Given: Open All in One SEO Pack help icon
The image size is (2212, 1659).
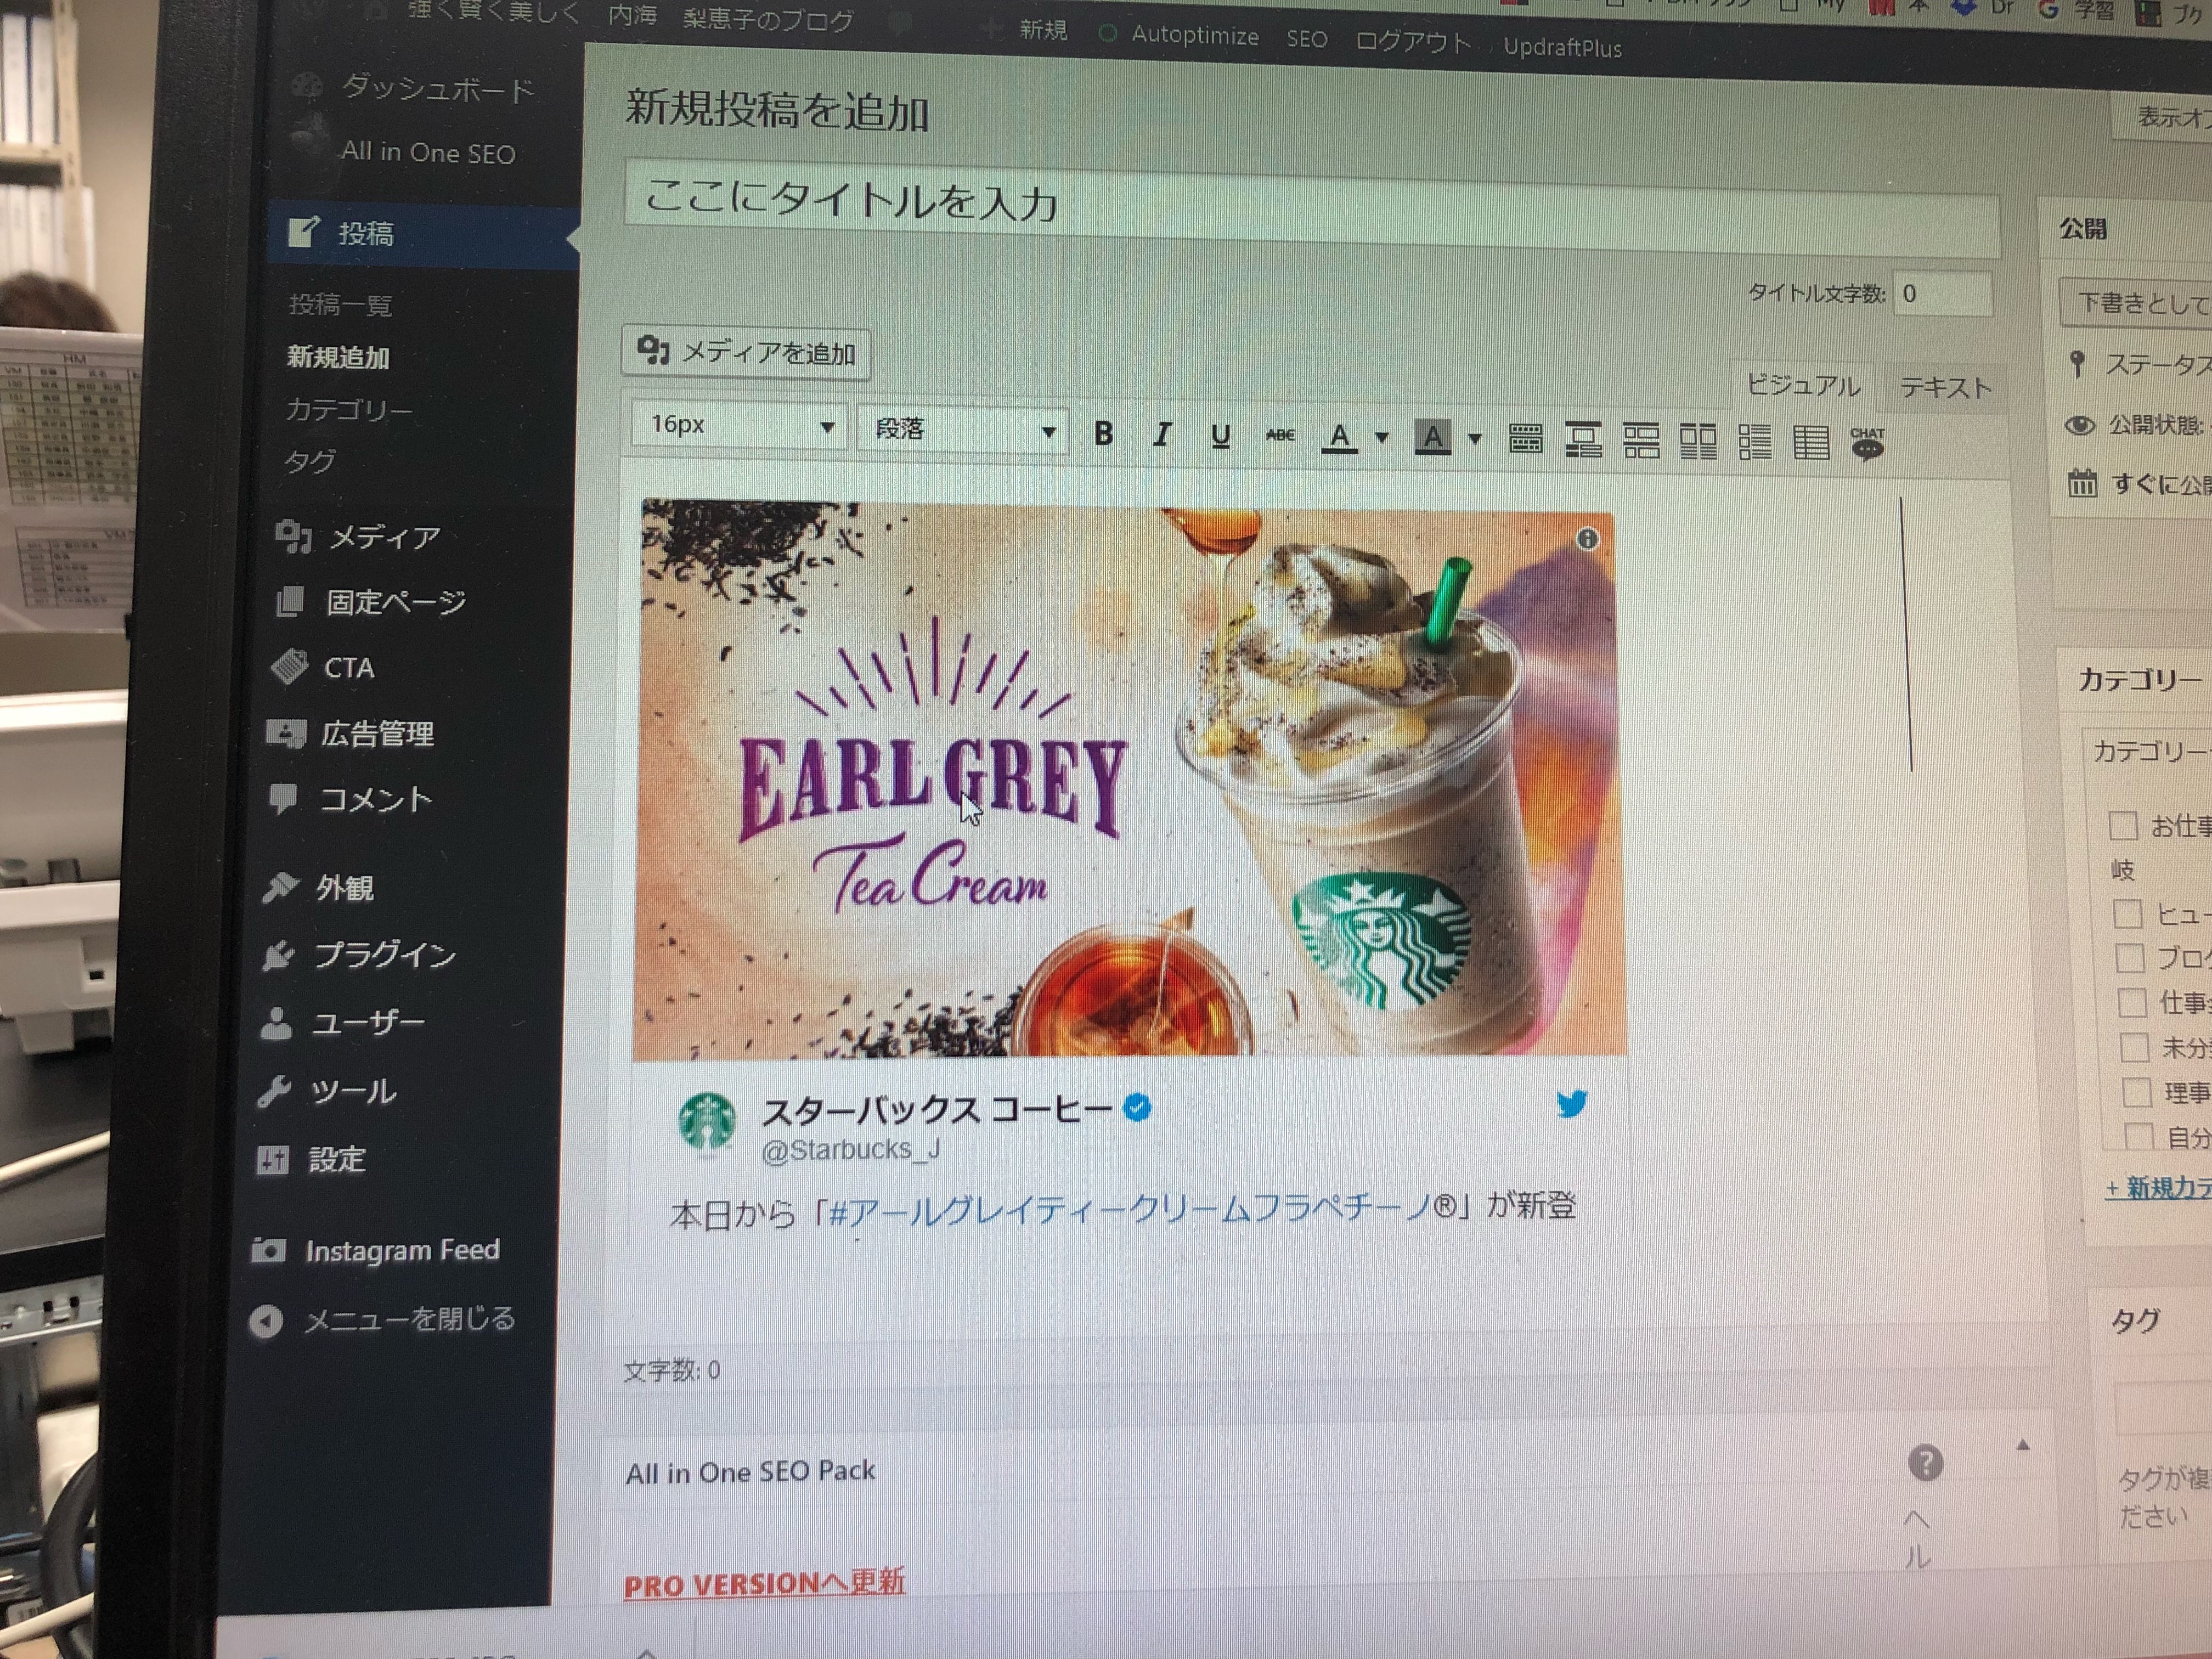Looking at the screenshot, I should [x=1925, y=1462].
